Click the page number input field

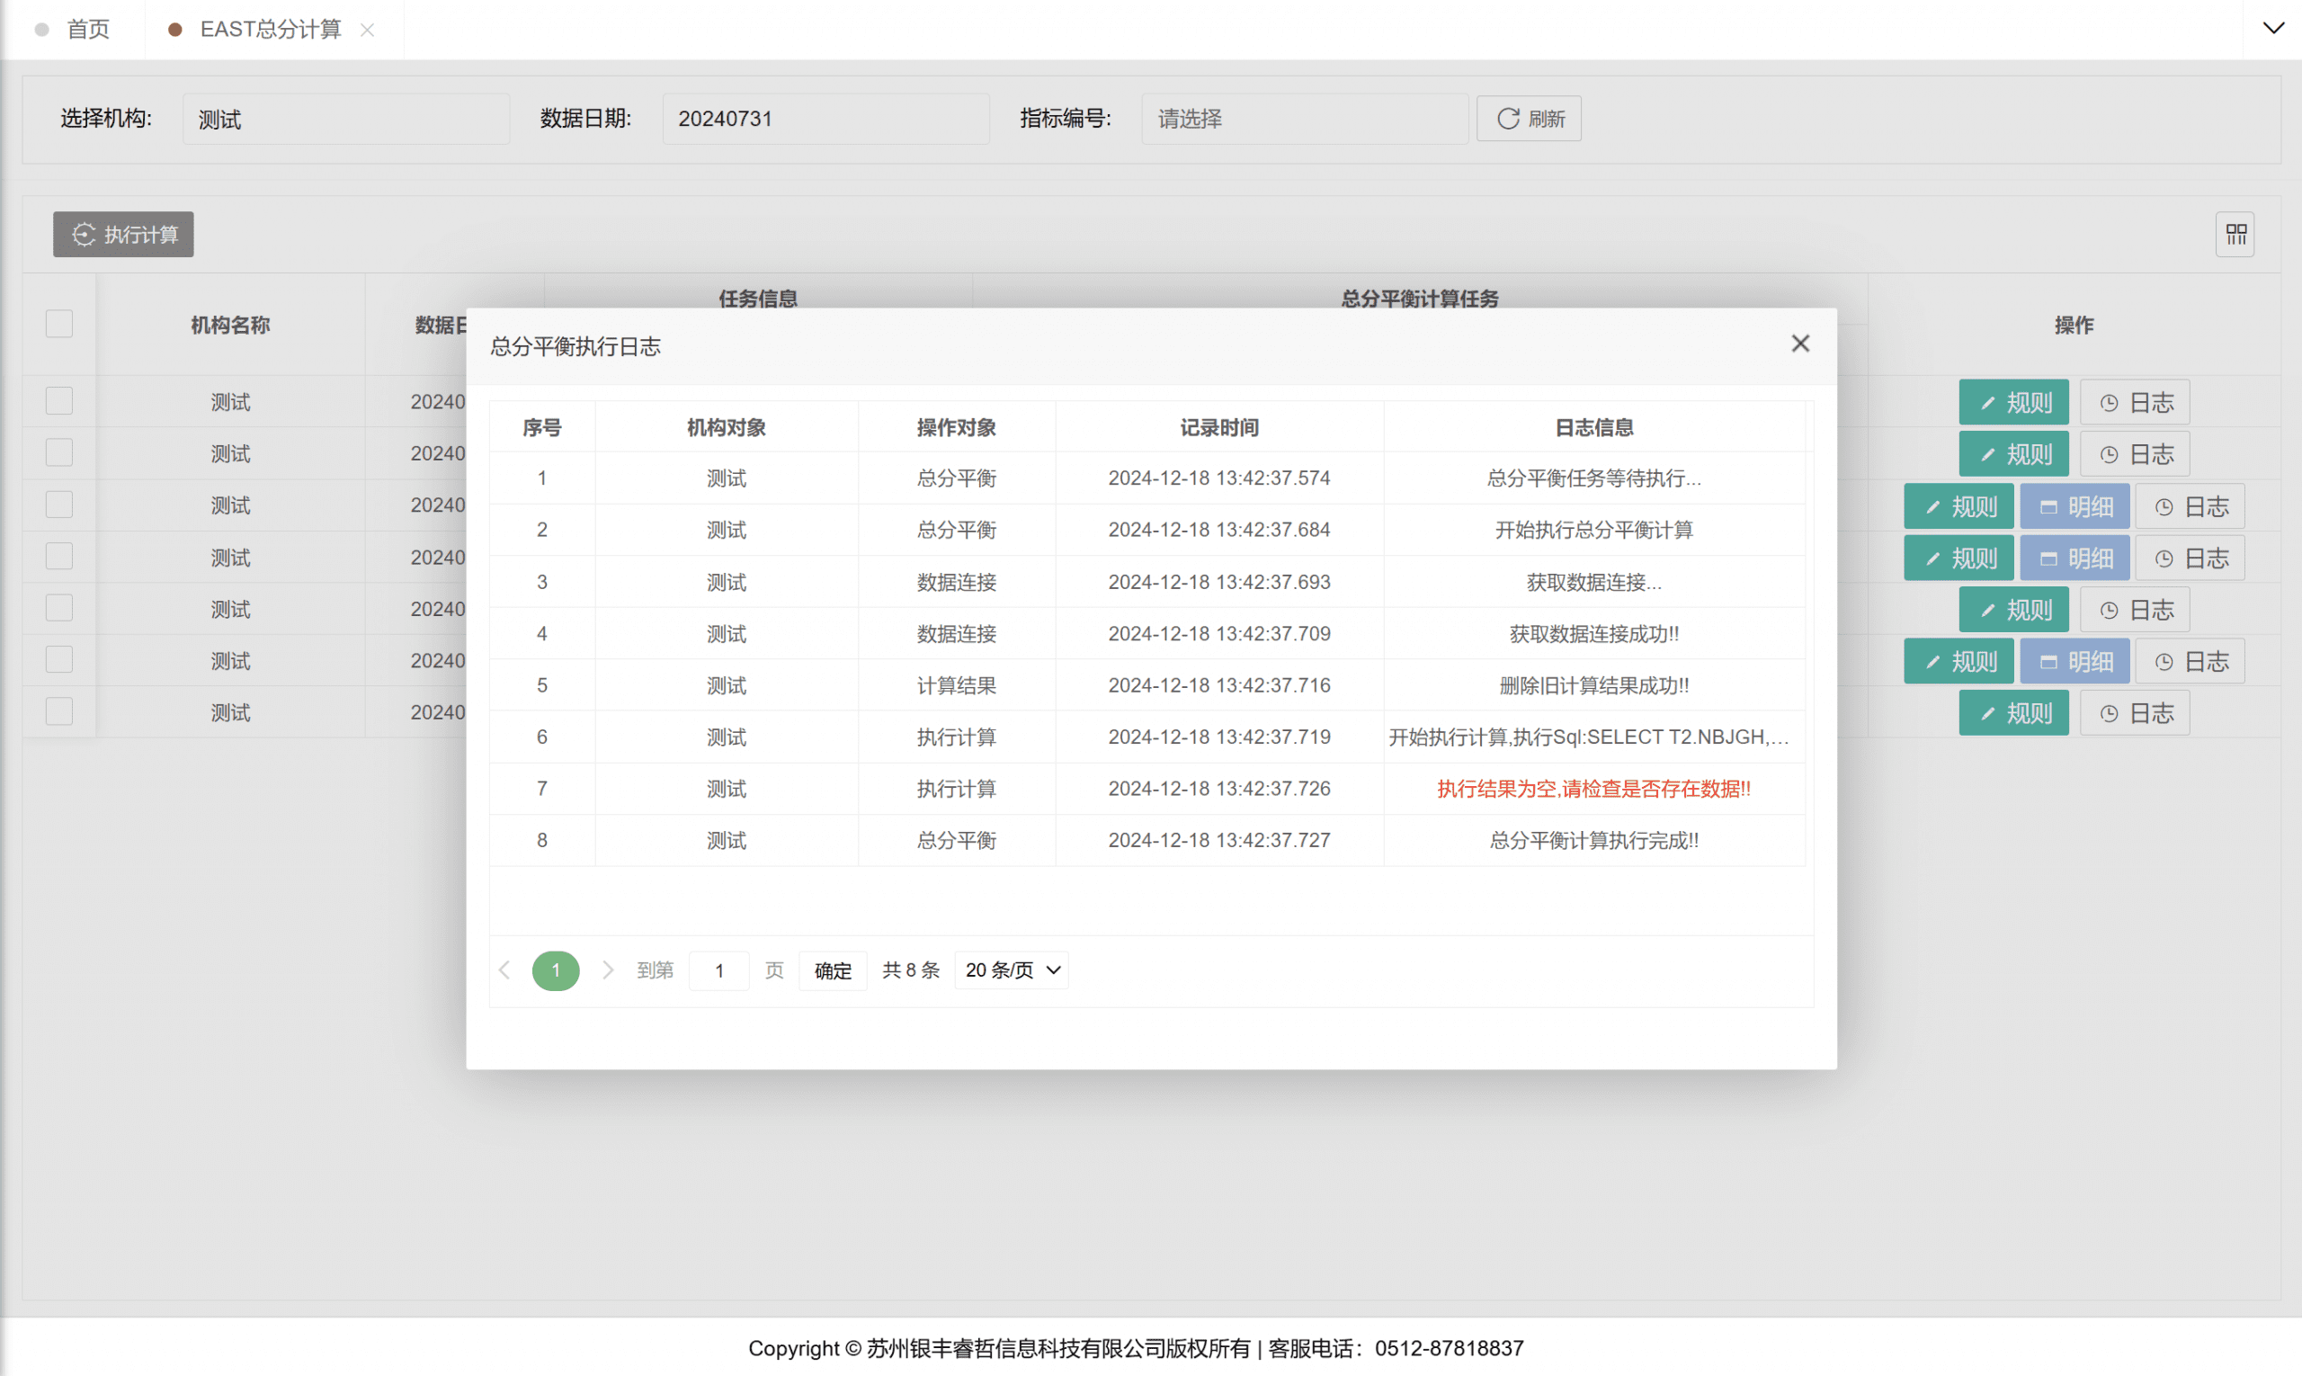click(718, 970)
